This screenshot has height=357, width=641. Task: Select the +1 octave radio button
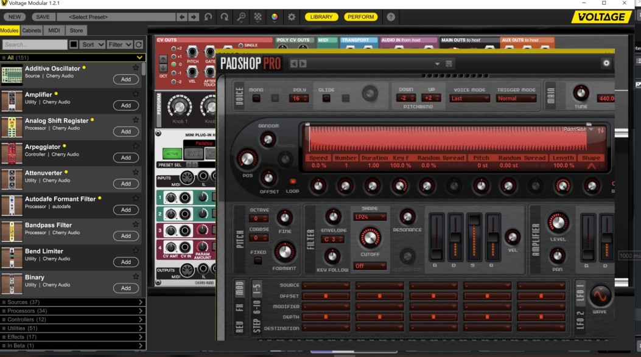click(x=173, y=57)
